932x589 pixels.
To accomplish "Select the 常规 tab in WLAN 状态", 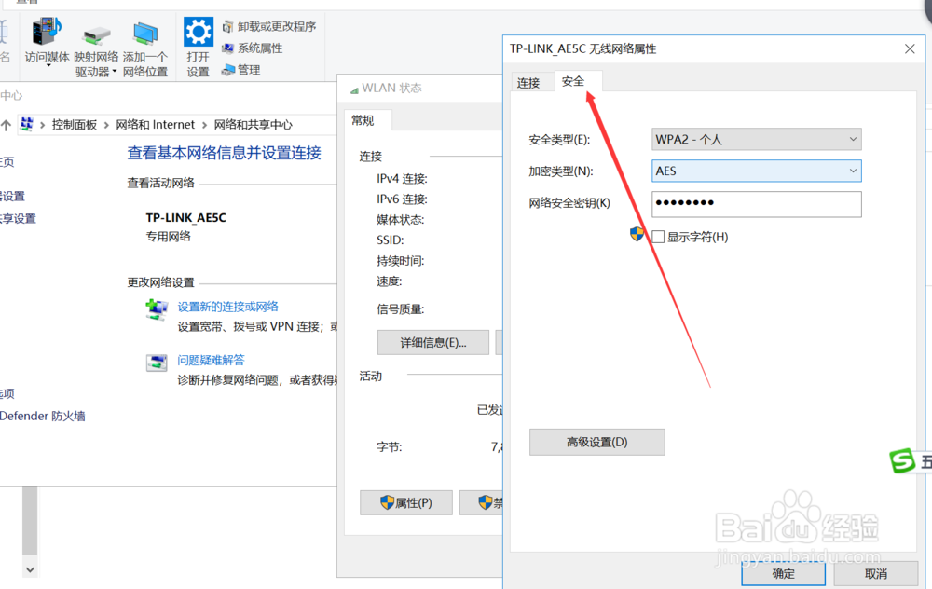I will point(365,119).
